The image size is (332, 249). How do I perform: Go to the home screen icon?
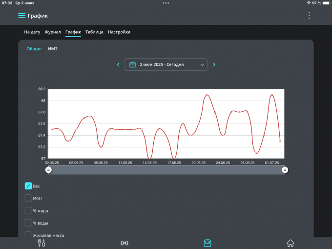point(290,243)
